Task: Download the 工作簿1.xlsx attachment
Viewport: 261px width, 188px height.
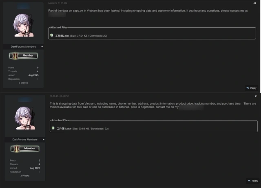Action: point(64,129)
